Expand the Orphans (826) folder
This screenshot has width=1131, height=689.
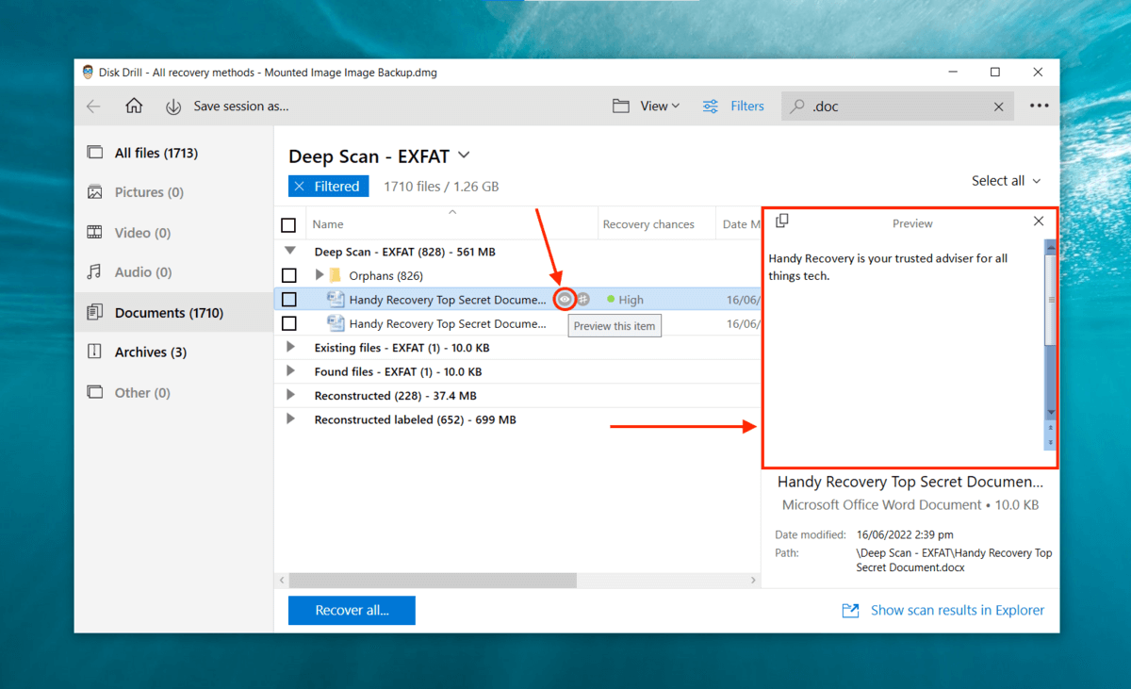[x=319, y=275]
